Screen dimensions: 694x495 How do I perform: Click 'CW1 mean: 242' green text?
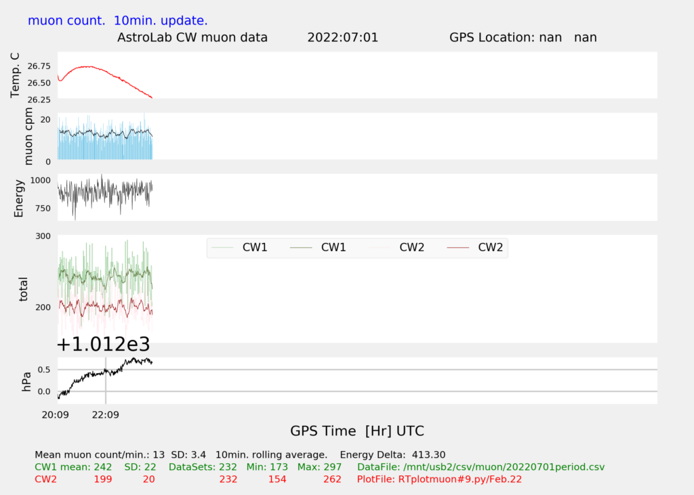click(x=73, y=467)
